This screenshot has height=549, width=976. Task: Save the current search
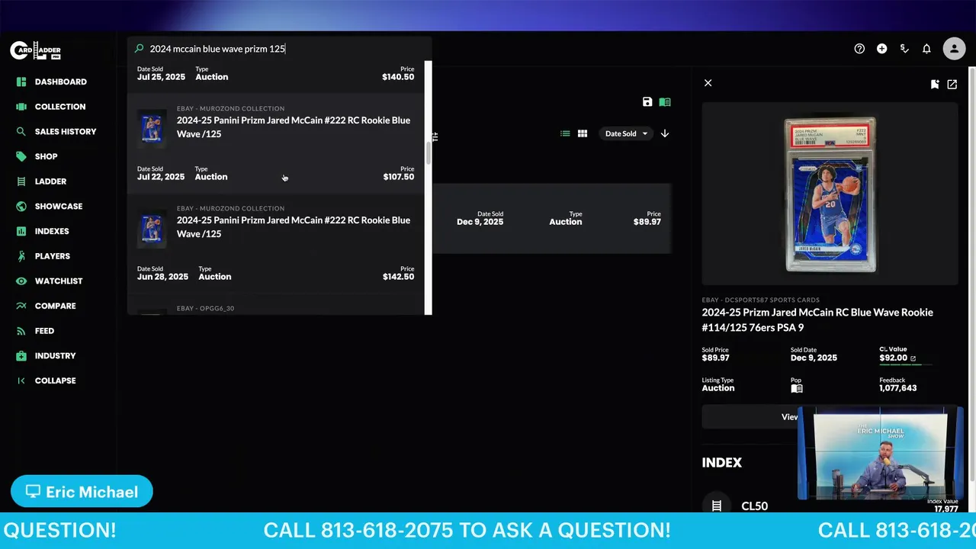click(647, 102)
